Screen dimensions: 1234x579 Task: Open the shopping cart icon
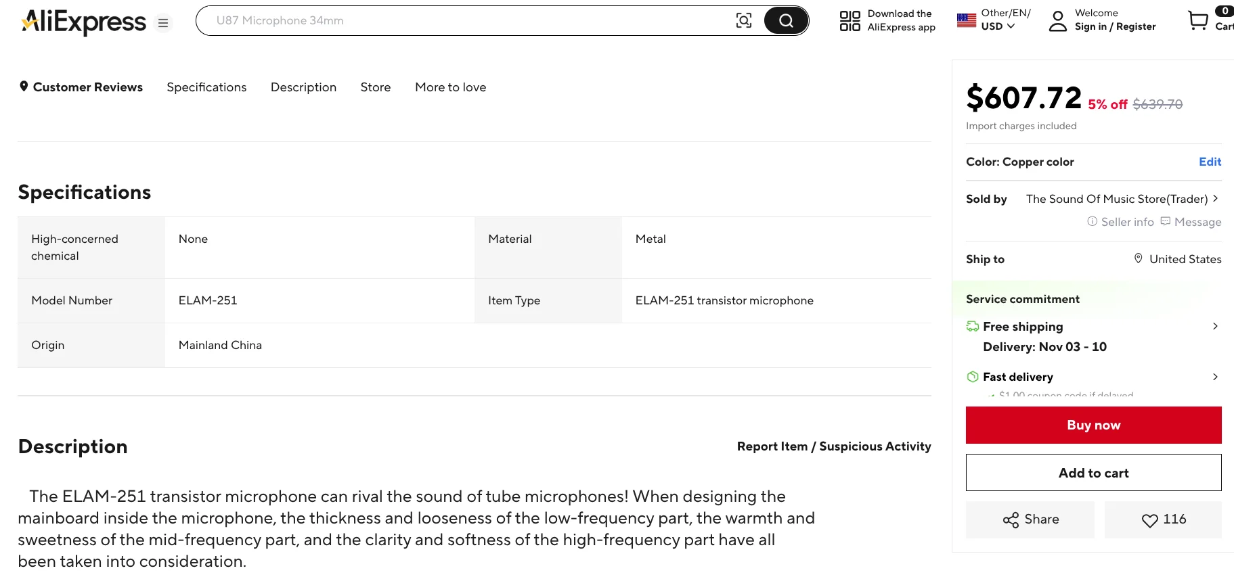(x=1198, y=20)
